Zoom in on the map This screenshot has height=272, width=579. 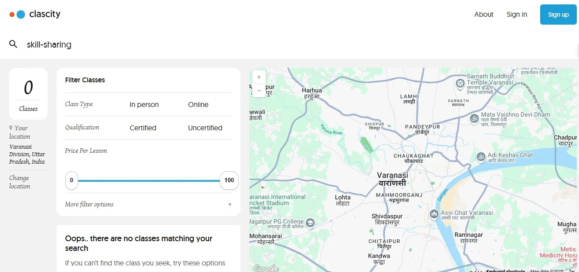pos(259,77)
